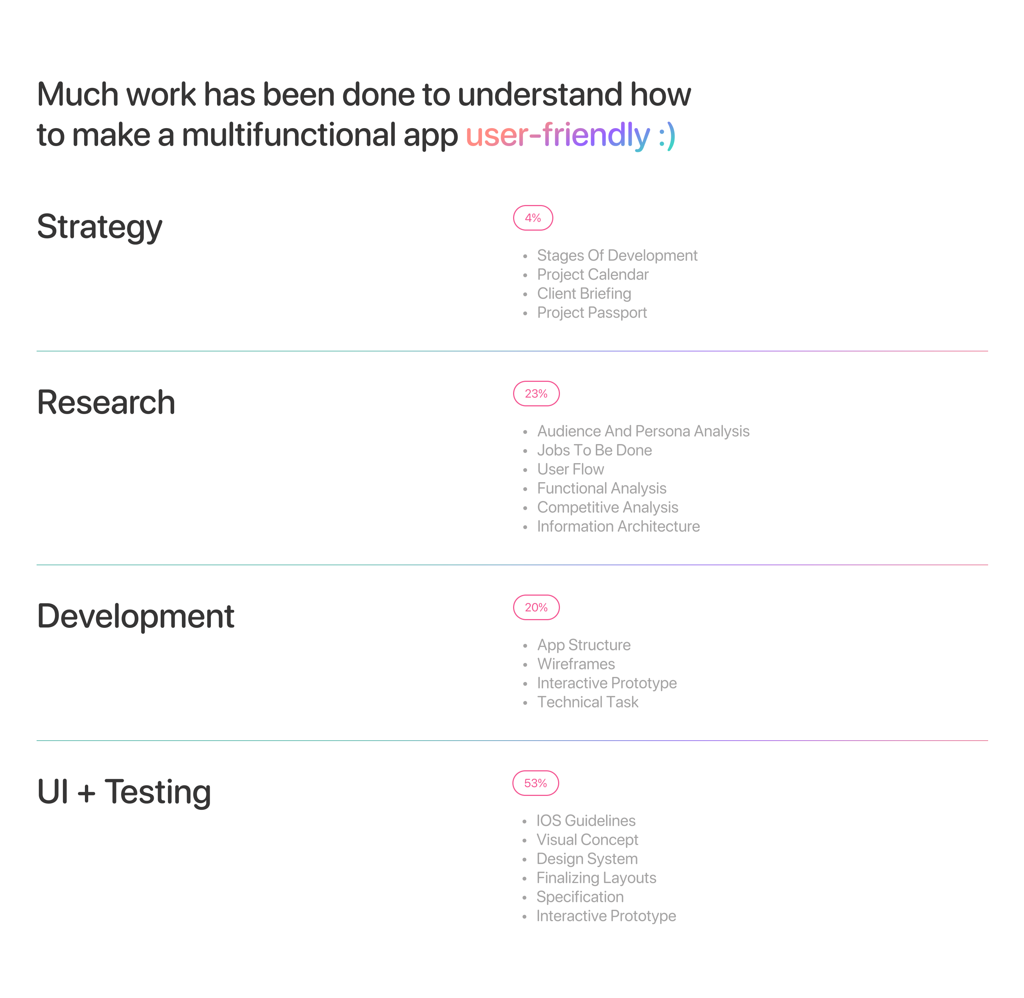Click the 23% badge beside Research
Viewport: 1024px width, 998px height.
click(535, 394)
